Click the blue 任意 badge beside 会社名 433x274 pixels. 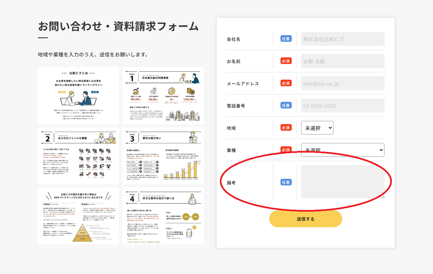(x=286, y=39)
